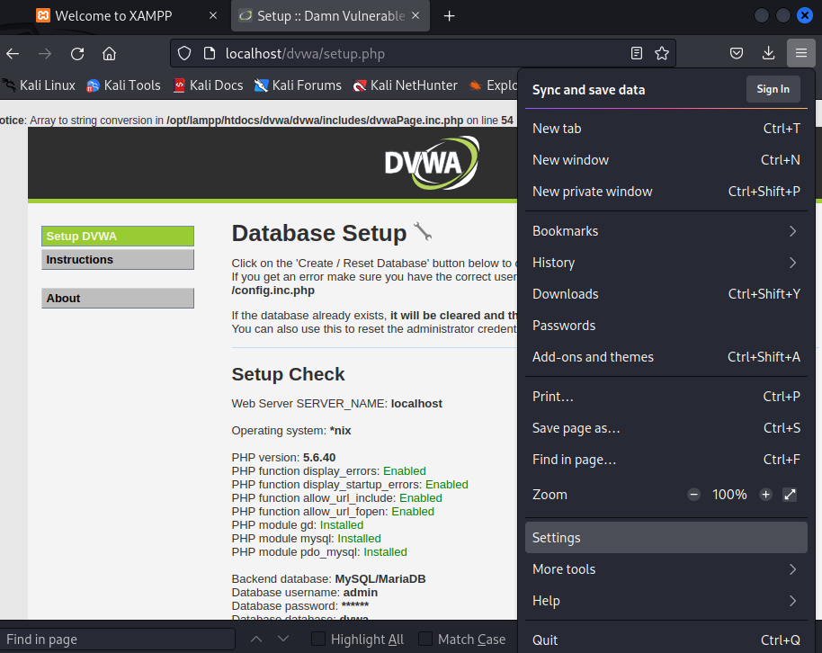The height and width of the screenshot is (653, 822).
Task: Select Print from the menu
Action: (x=666, y=397)
